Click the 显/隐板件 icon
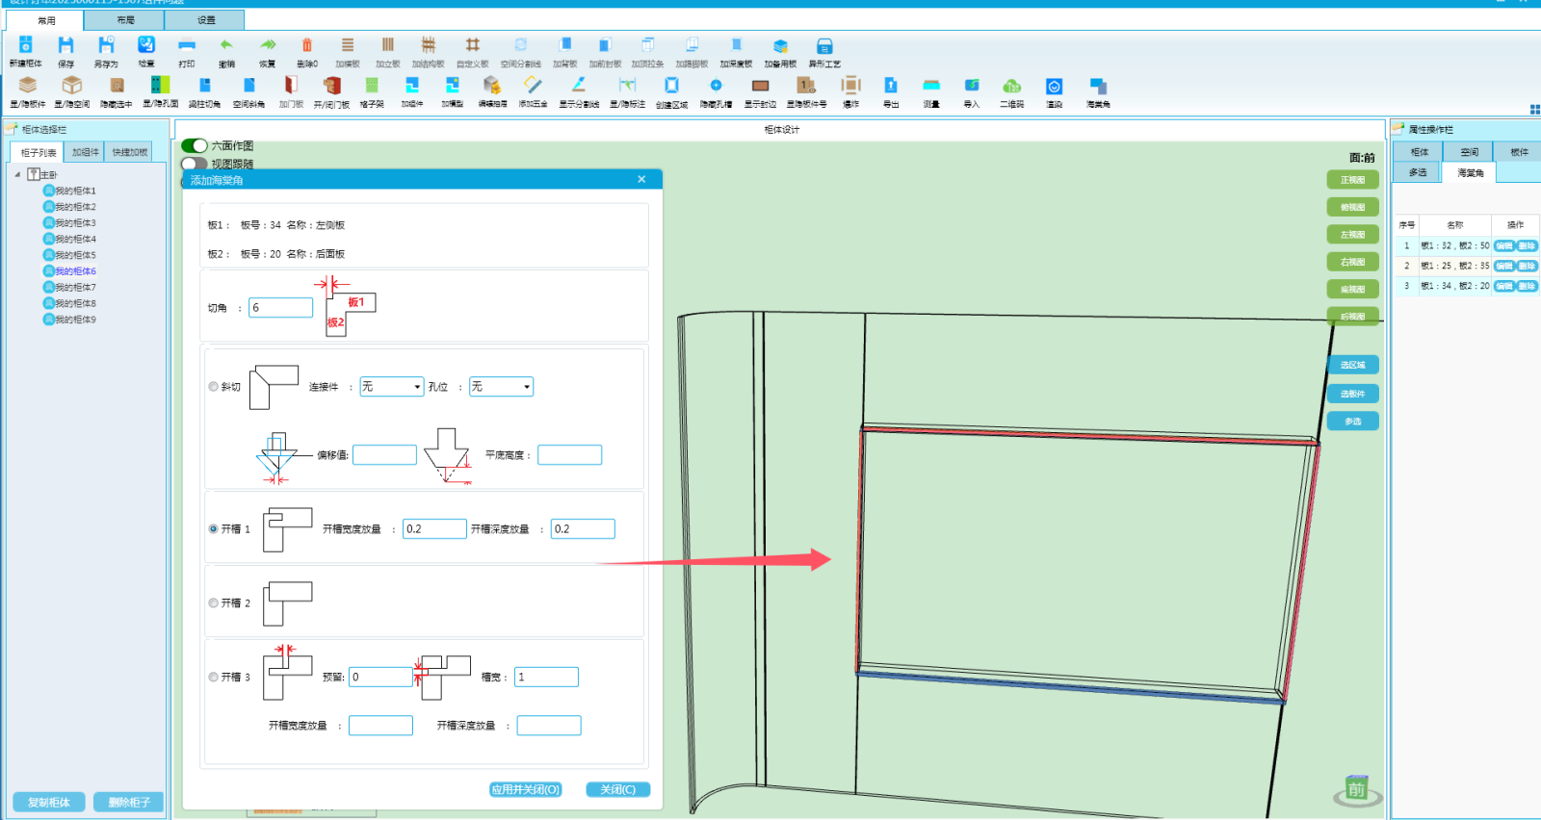The image size is (1541, 820). click(x=28, y=86)
